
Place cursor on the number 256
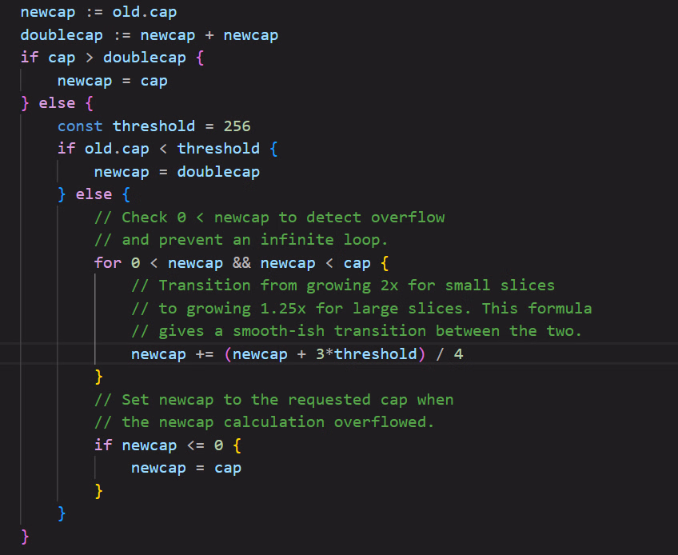(237, 126)
